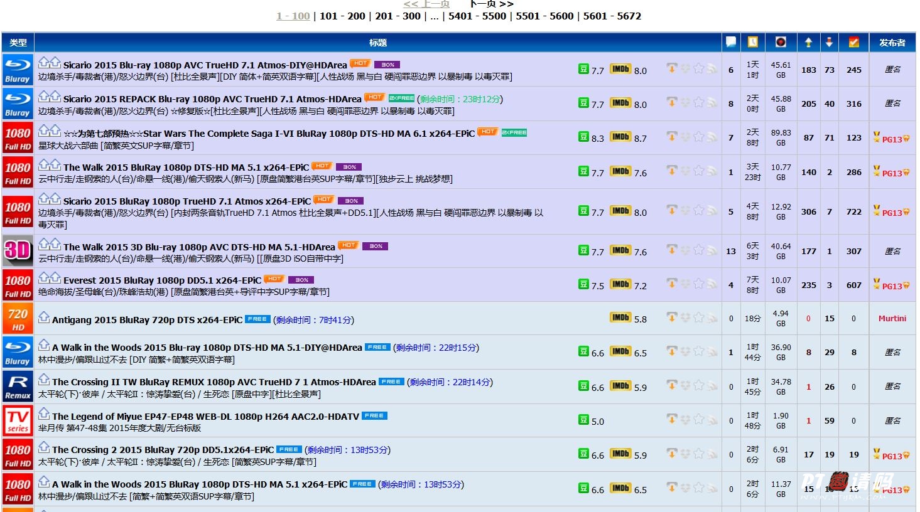Screen dimensions: 920x512
Task: Sort by completed checkmark header icon
Action: tap(853, 42)
